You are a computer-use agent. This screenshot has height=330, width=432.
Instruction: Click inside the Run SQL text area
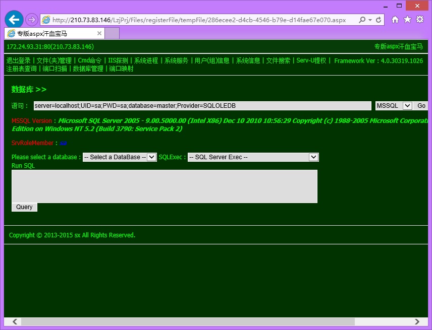pyautogui.click(x=165, y=186)
